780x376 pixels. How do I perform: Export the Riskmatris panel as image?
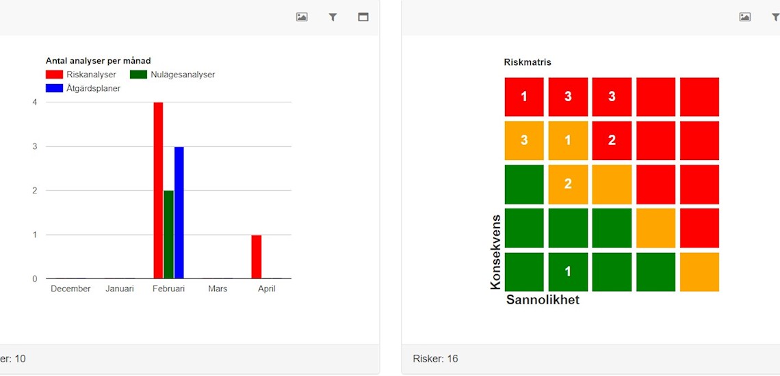[x=745, y=17]
